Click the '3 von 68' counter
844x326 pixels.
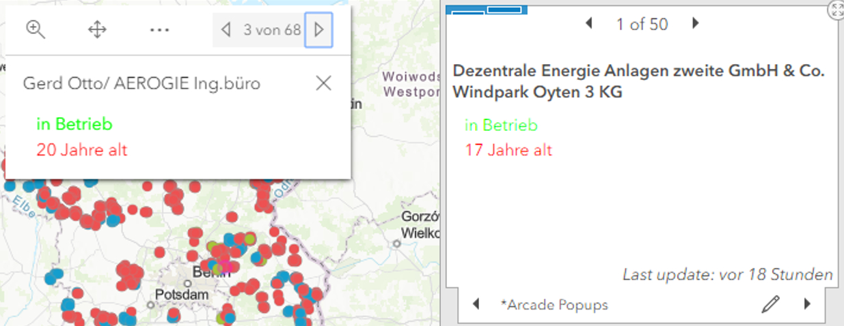point(272,30)
